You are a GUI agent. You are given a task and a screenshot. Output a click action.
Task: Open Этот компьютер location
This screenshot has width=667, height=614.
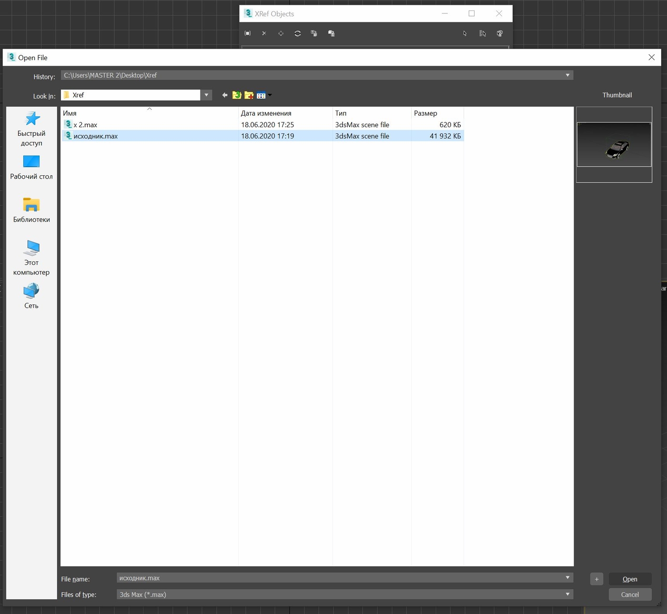click(31, 258)
